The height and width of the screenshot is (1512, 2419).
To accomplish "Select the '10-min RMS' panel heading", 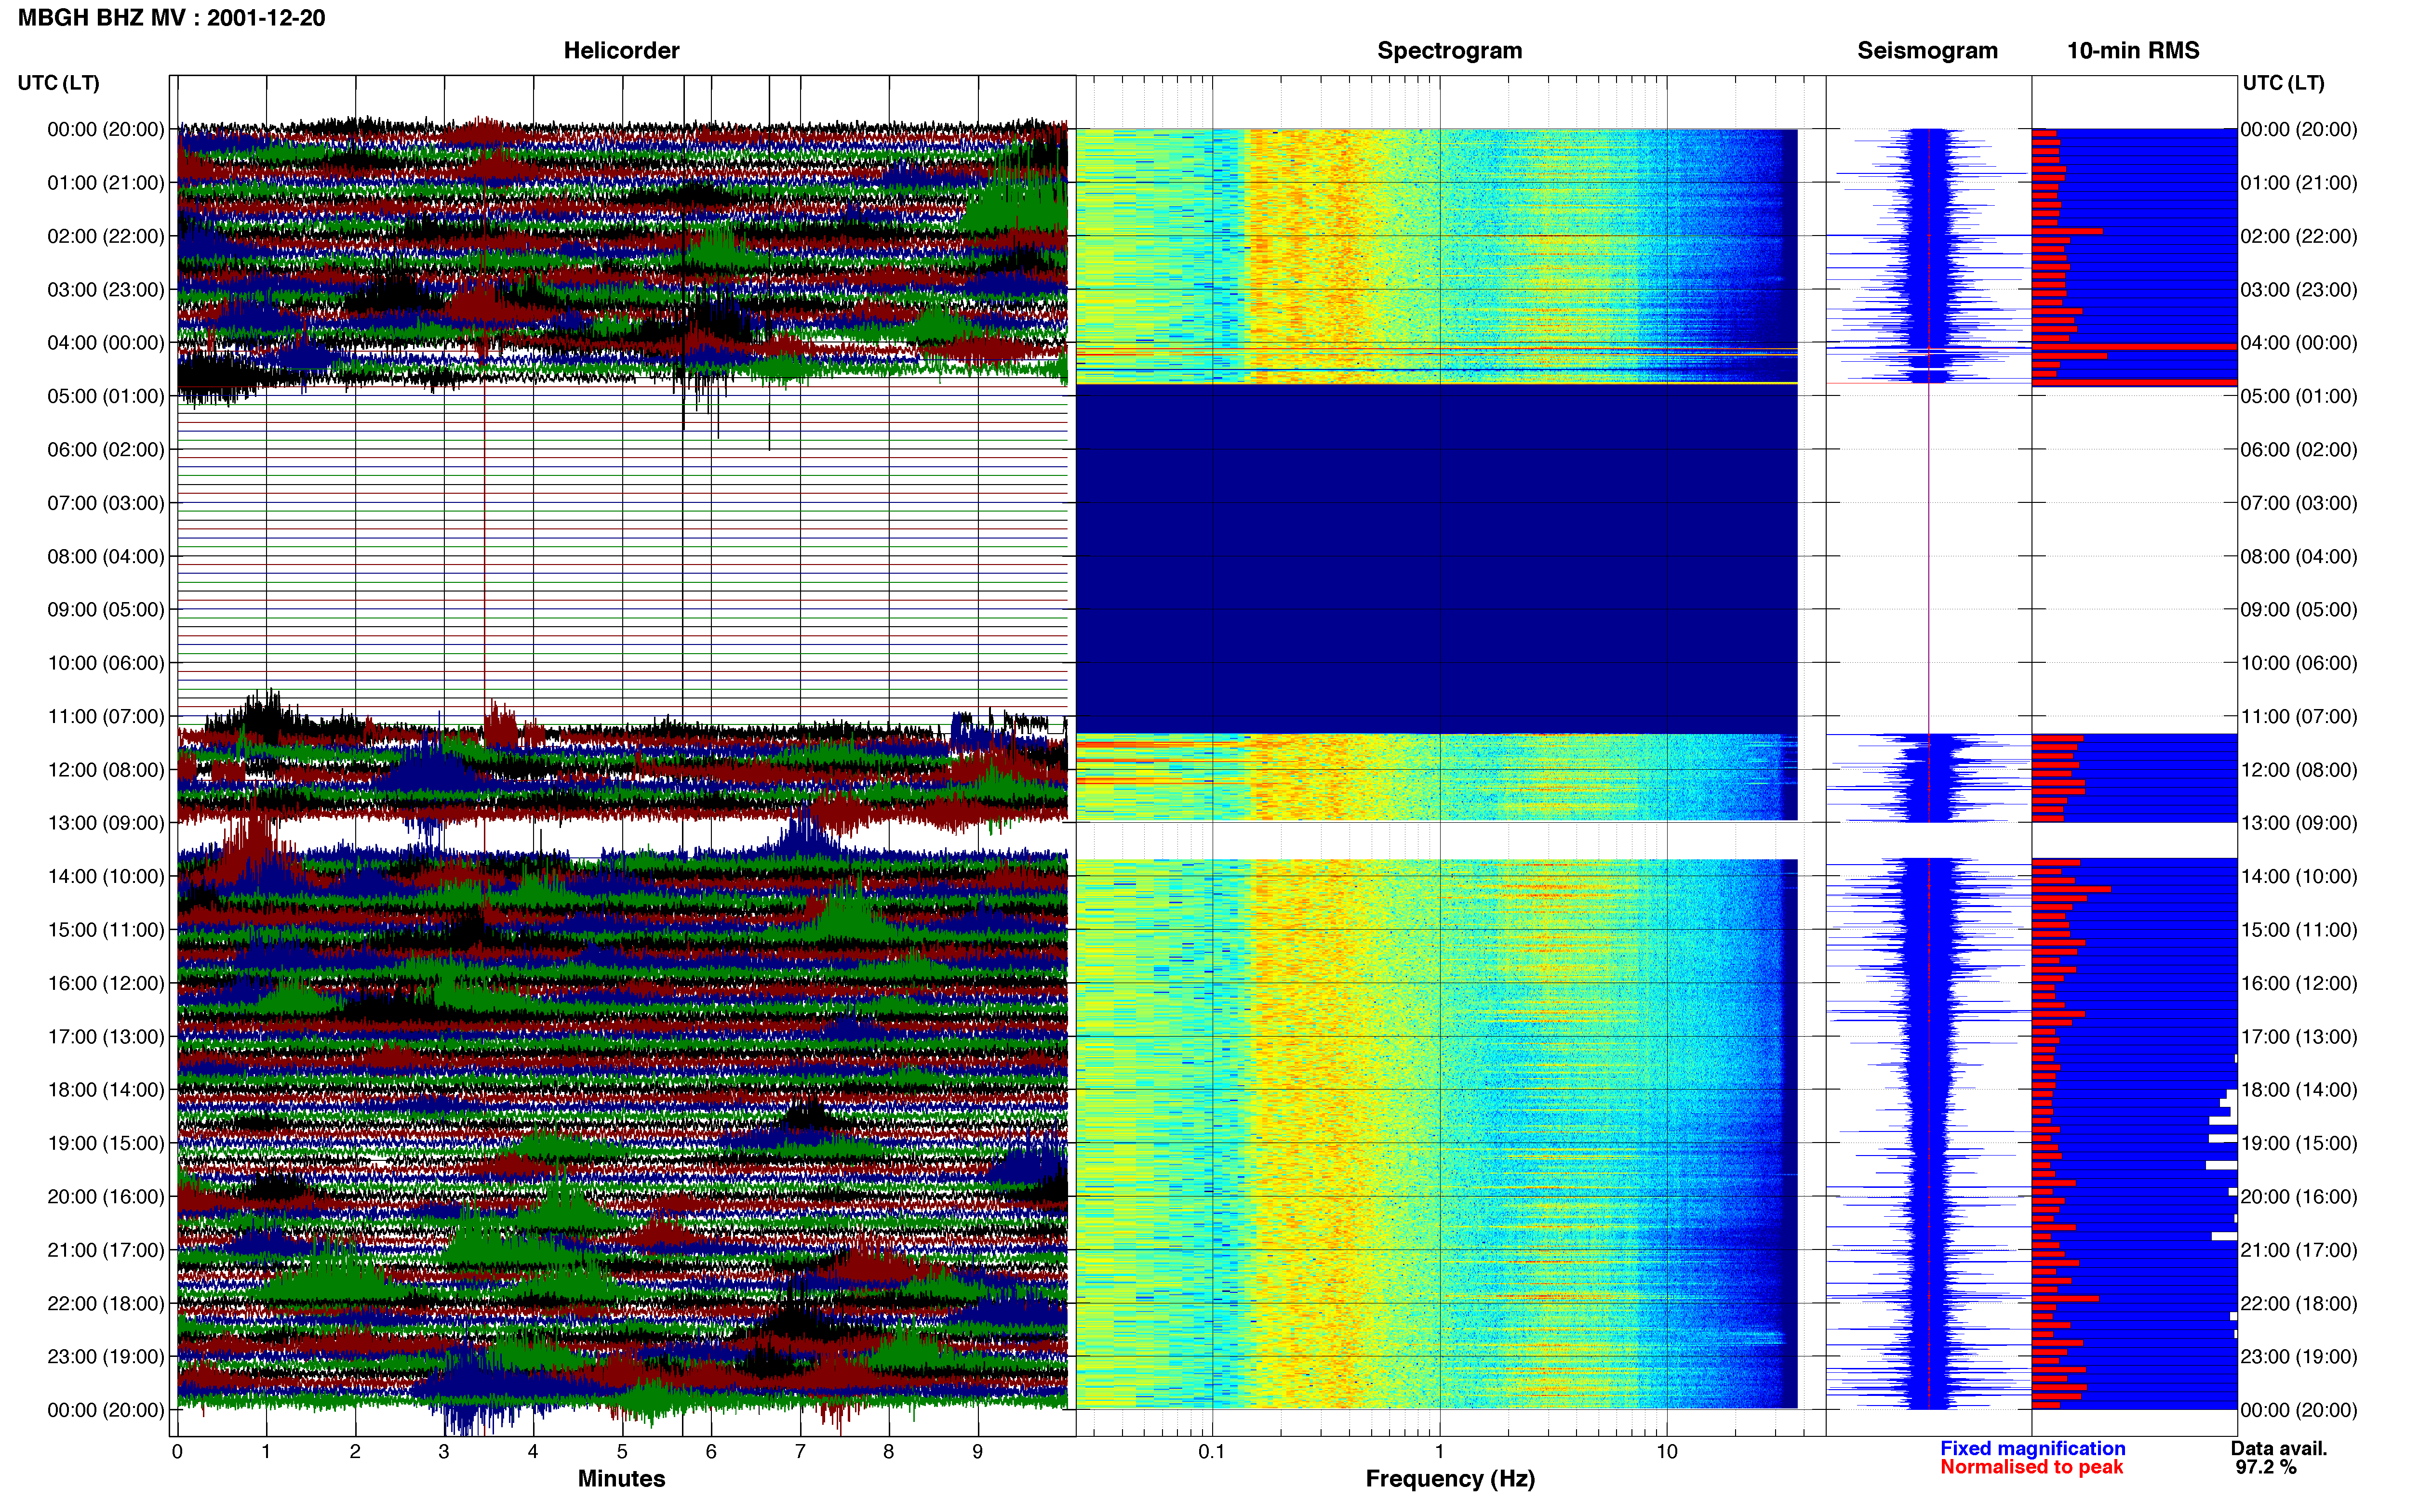I will point(2133,50).
